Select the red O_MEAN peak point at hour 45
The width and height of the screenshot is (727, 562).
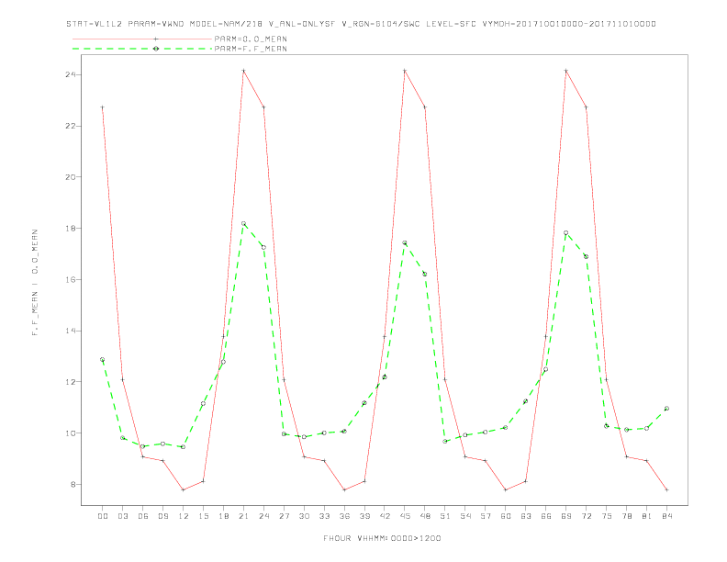coord(405,71)
